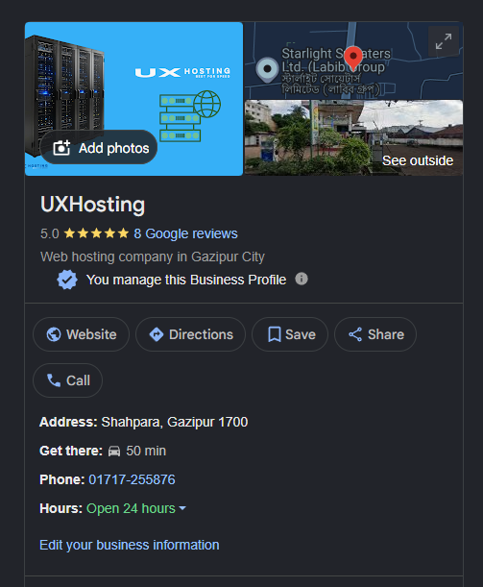Viewport: 483px width, 587px height.
Task: Click the map preview area
Action: (x=353, y=61)
